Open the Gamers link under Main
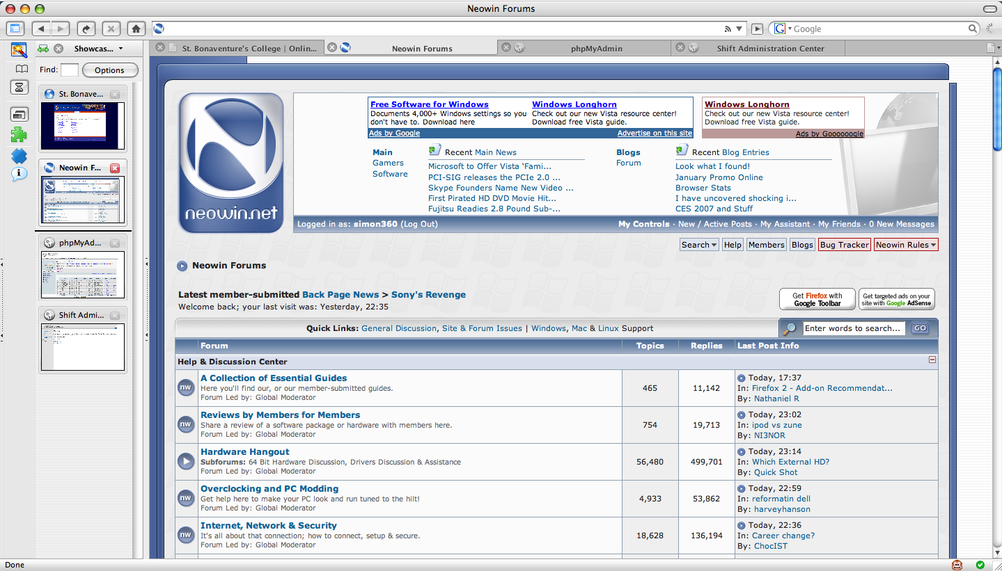The image size is (1002, 571). click(x=388, y=163)
